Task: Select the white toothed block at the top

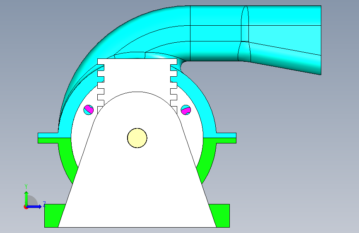Action: pyautogui.click(x=137, y=76)
